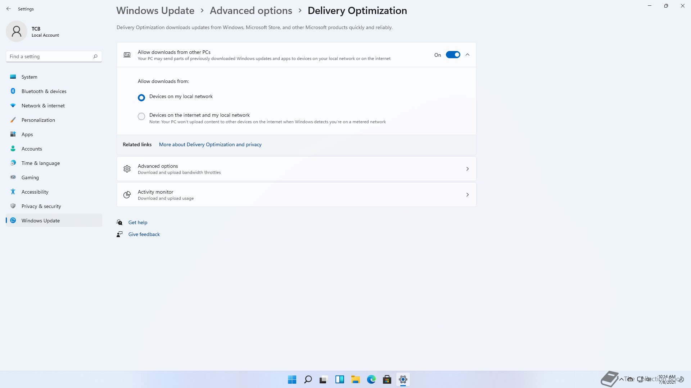Click the Local Account label under TCB
Screen dimensions: 691x388
pos(45,35)
